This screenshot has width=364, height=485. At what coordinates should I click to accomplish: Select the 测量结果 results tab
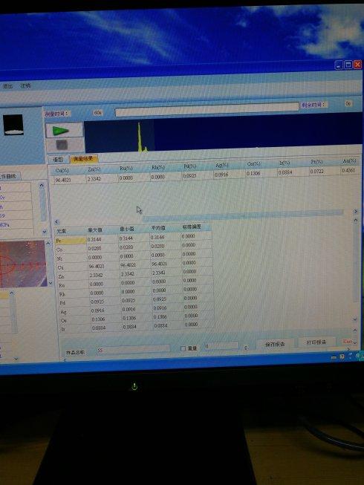coord(84,159)
